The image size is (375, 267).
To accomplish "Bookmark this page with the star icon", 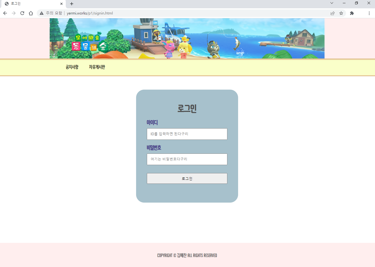I will [341, 13].
